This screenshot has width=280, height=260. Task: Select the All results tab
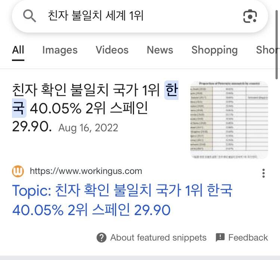point(18,50)
